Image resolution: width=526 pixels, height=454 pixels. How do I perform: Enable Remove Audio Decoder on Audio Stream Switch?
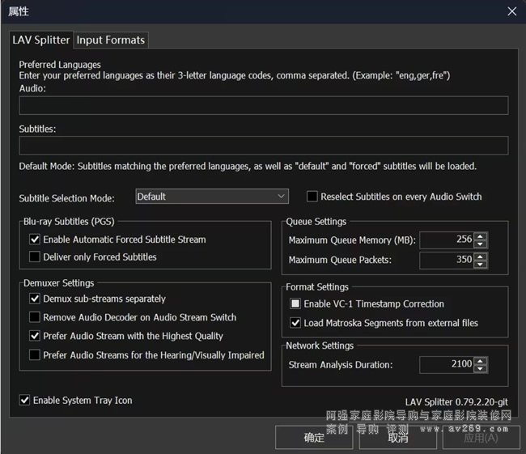click(35, 318)
